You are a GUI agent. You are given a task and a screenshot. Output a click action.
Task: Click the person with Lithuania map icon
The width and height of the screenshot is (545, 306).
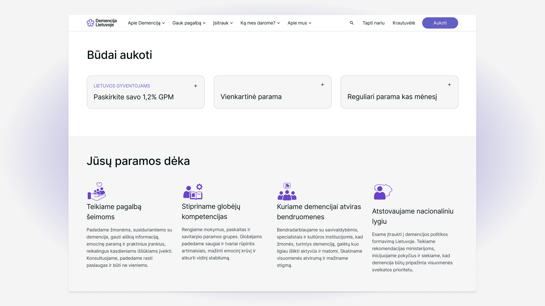pos(383,192)
